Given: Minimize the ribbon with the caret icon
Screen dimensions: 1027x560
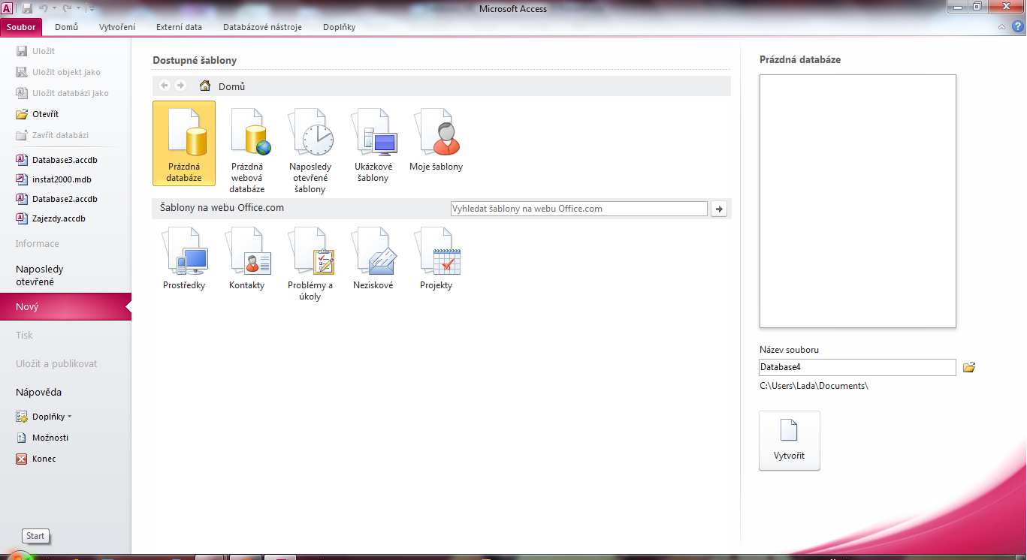Looking at the screenshot, I should pos(1001,26).
